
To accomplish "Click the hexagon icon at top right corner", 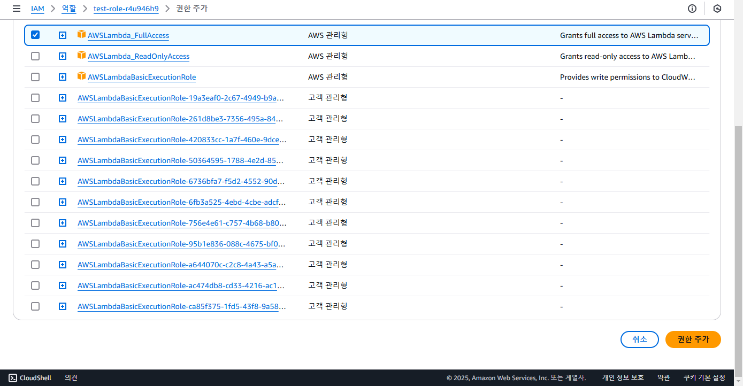I will [x=717, y=9].
